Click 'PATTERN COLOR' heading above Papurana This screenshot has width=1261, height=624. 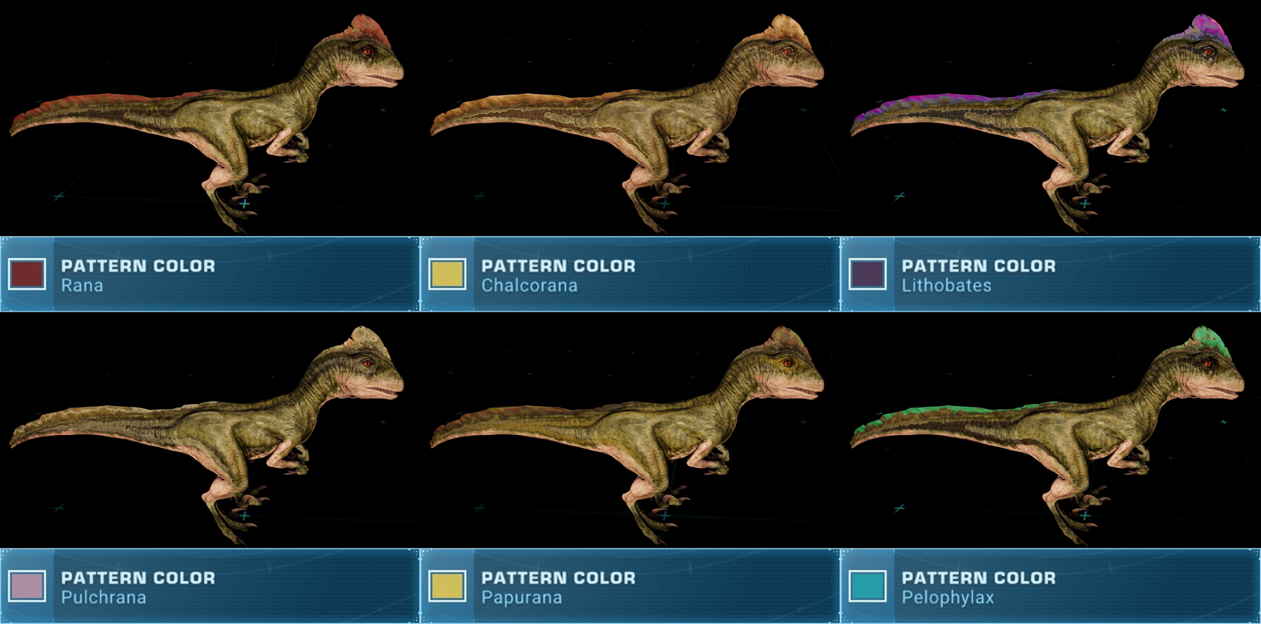click(558, 578)
